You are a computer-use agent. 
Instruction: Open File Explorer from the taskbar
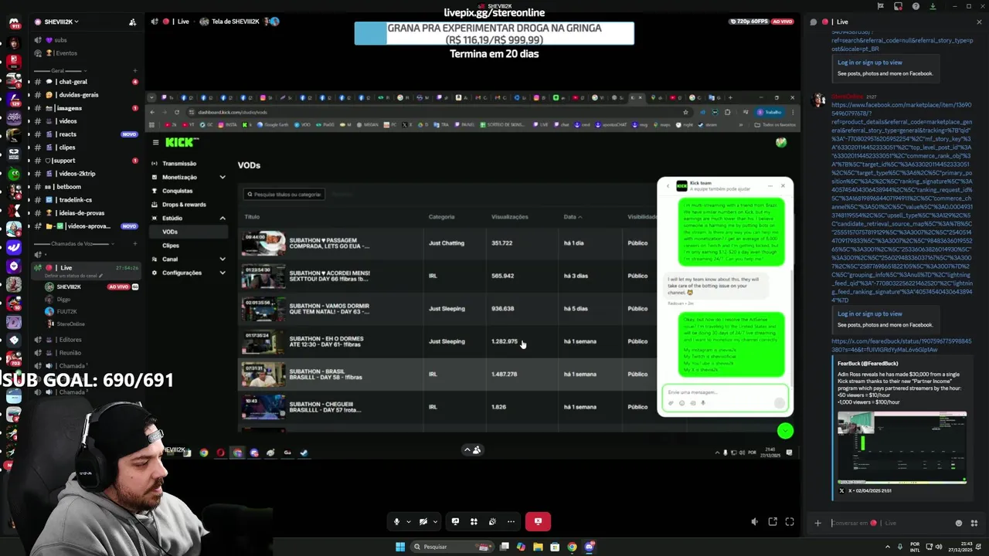(538, 547)
